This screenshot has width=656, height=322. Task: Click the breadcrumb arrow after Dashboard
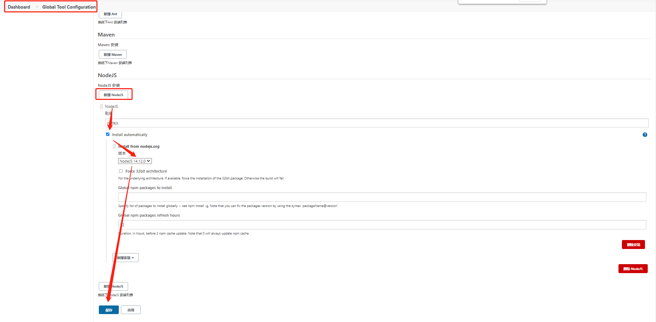click(x=37, y=7)
